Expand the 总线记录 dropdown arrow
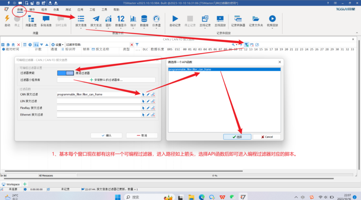 205,29
